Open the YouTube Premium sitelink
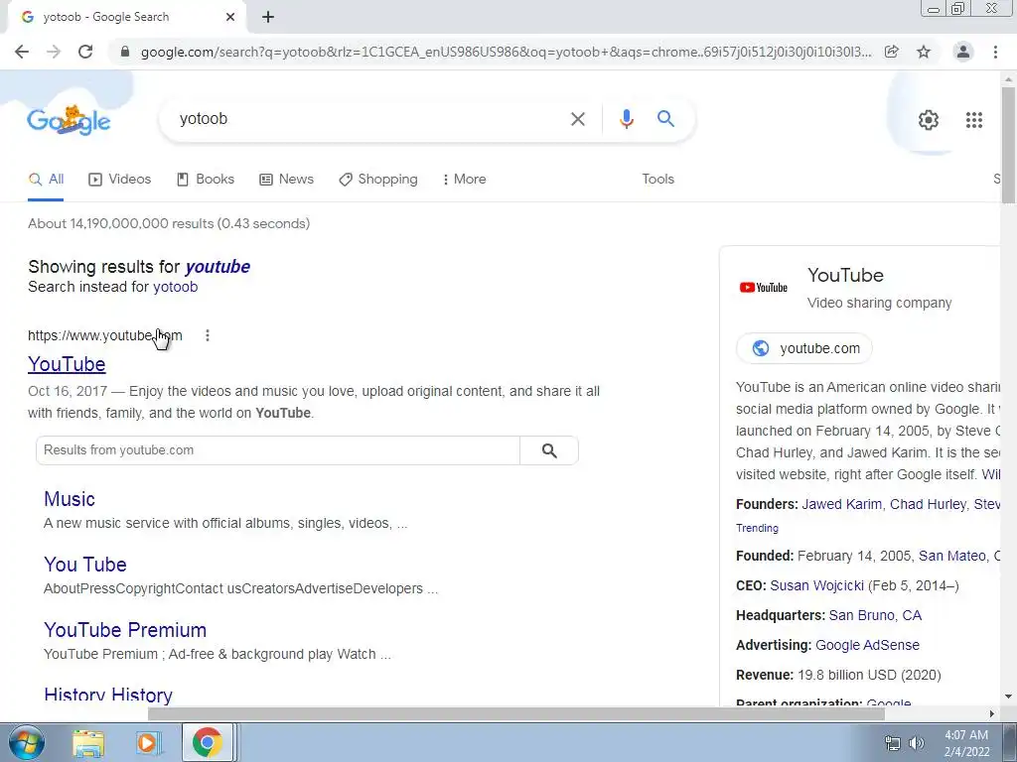Viewport: 1017px width, 762px height. tap(125, 630)
